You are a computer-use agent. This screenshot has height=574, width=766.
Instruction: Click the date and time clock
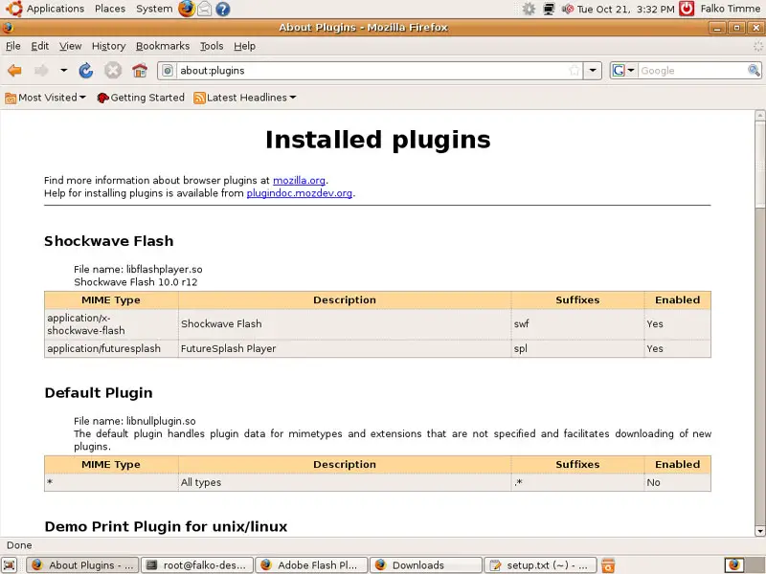click(x=625, y=9)
